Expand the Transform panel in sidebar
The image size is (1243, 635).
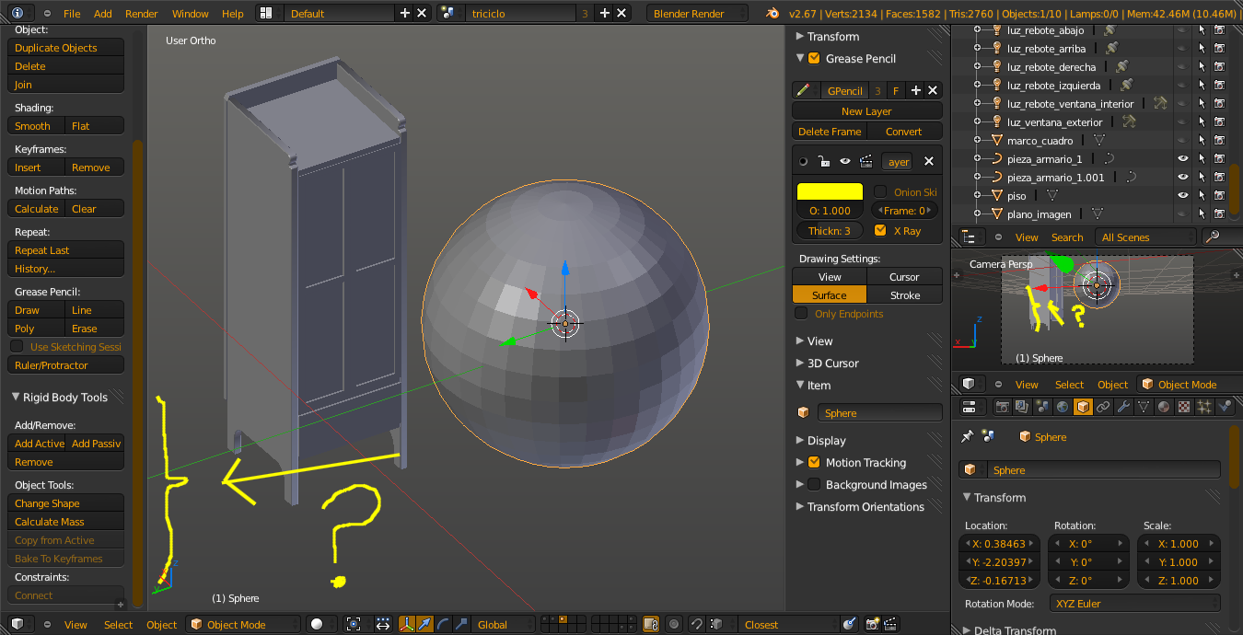[799, 36]
